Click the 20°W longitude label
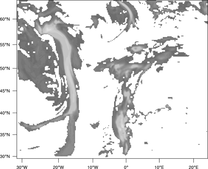208x169 pixels. pyautogui.click(x=58, y=167)
